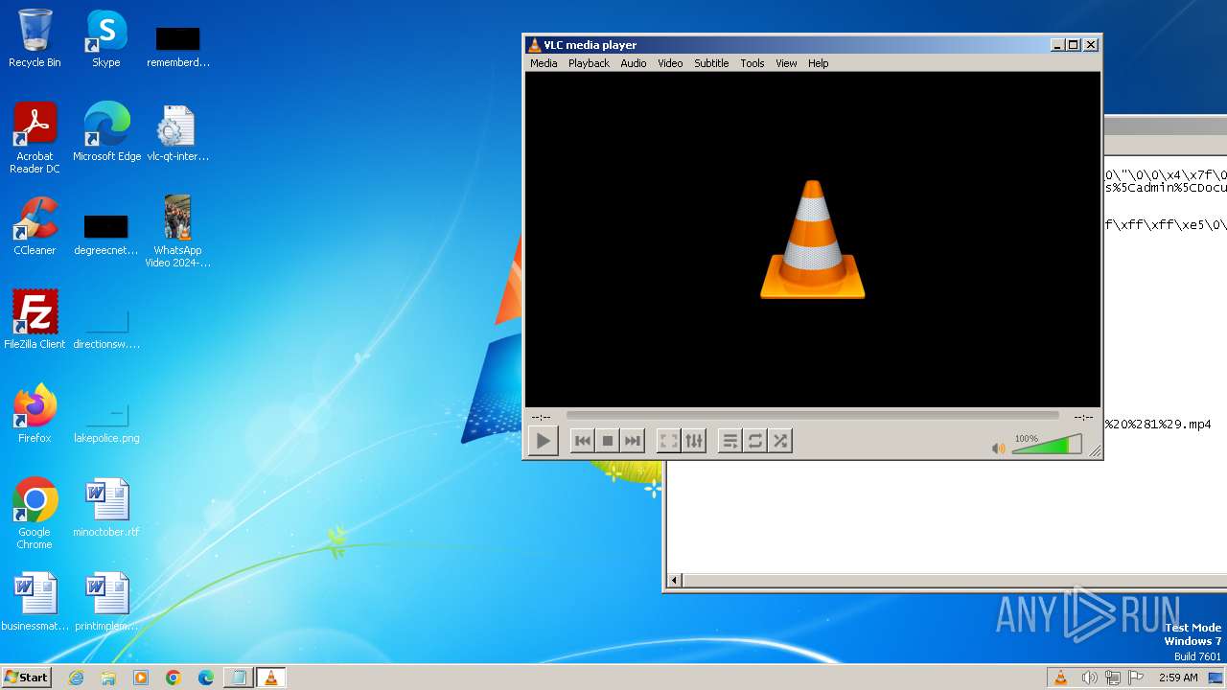This screenshot has width=1227, height=690.
Task: Click Previous media button in VLC
Action: [582, 441]
